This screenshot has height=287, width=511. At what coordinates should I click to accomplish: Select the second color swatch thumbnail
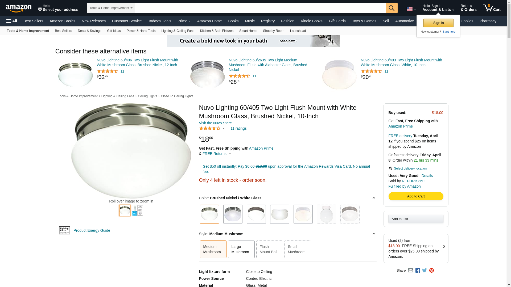tap(233, 214)
